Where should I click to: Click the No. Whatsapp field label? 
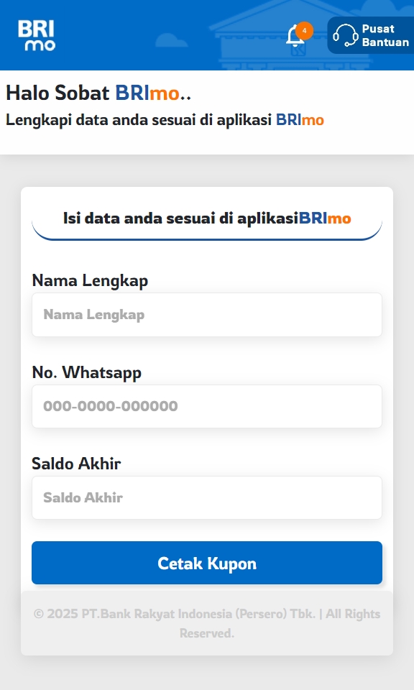[87, 373]
